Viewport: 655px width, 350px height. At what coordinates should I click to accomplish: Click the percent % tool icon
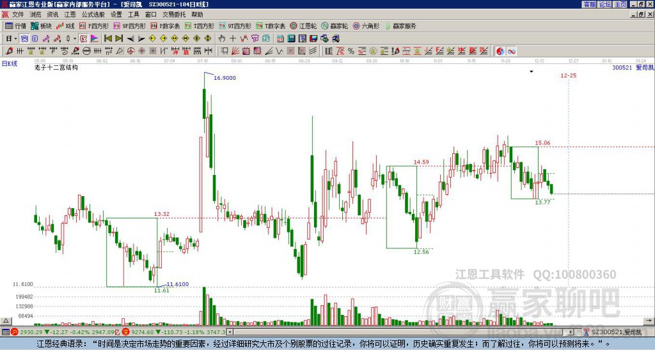(x=351, y=51)
